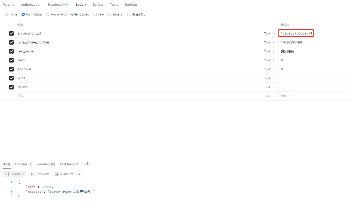
Task: Click the response history clock icon
Action: [x=87, y=164]
